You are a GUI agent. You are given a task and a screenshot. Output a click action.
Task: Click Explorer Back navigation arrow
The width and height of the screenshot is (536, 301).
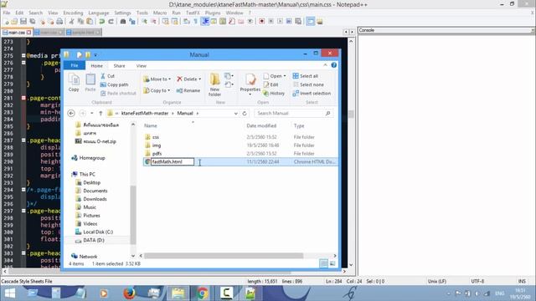pyautogui.click(x=71, y=114)
